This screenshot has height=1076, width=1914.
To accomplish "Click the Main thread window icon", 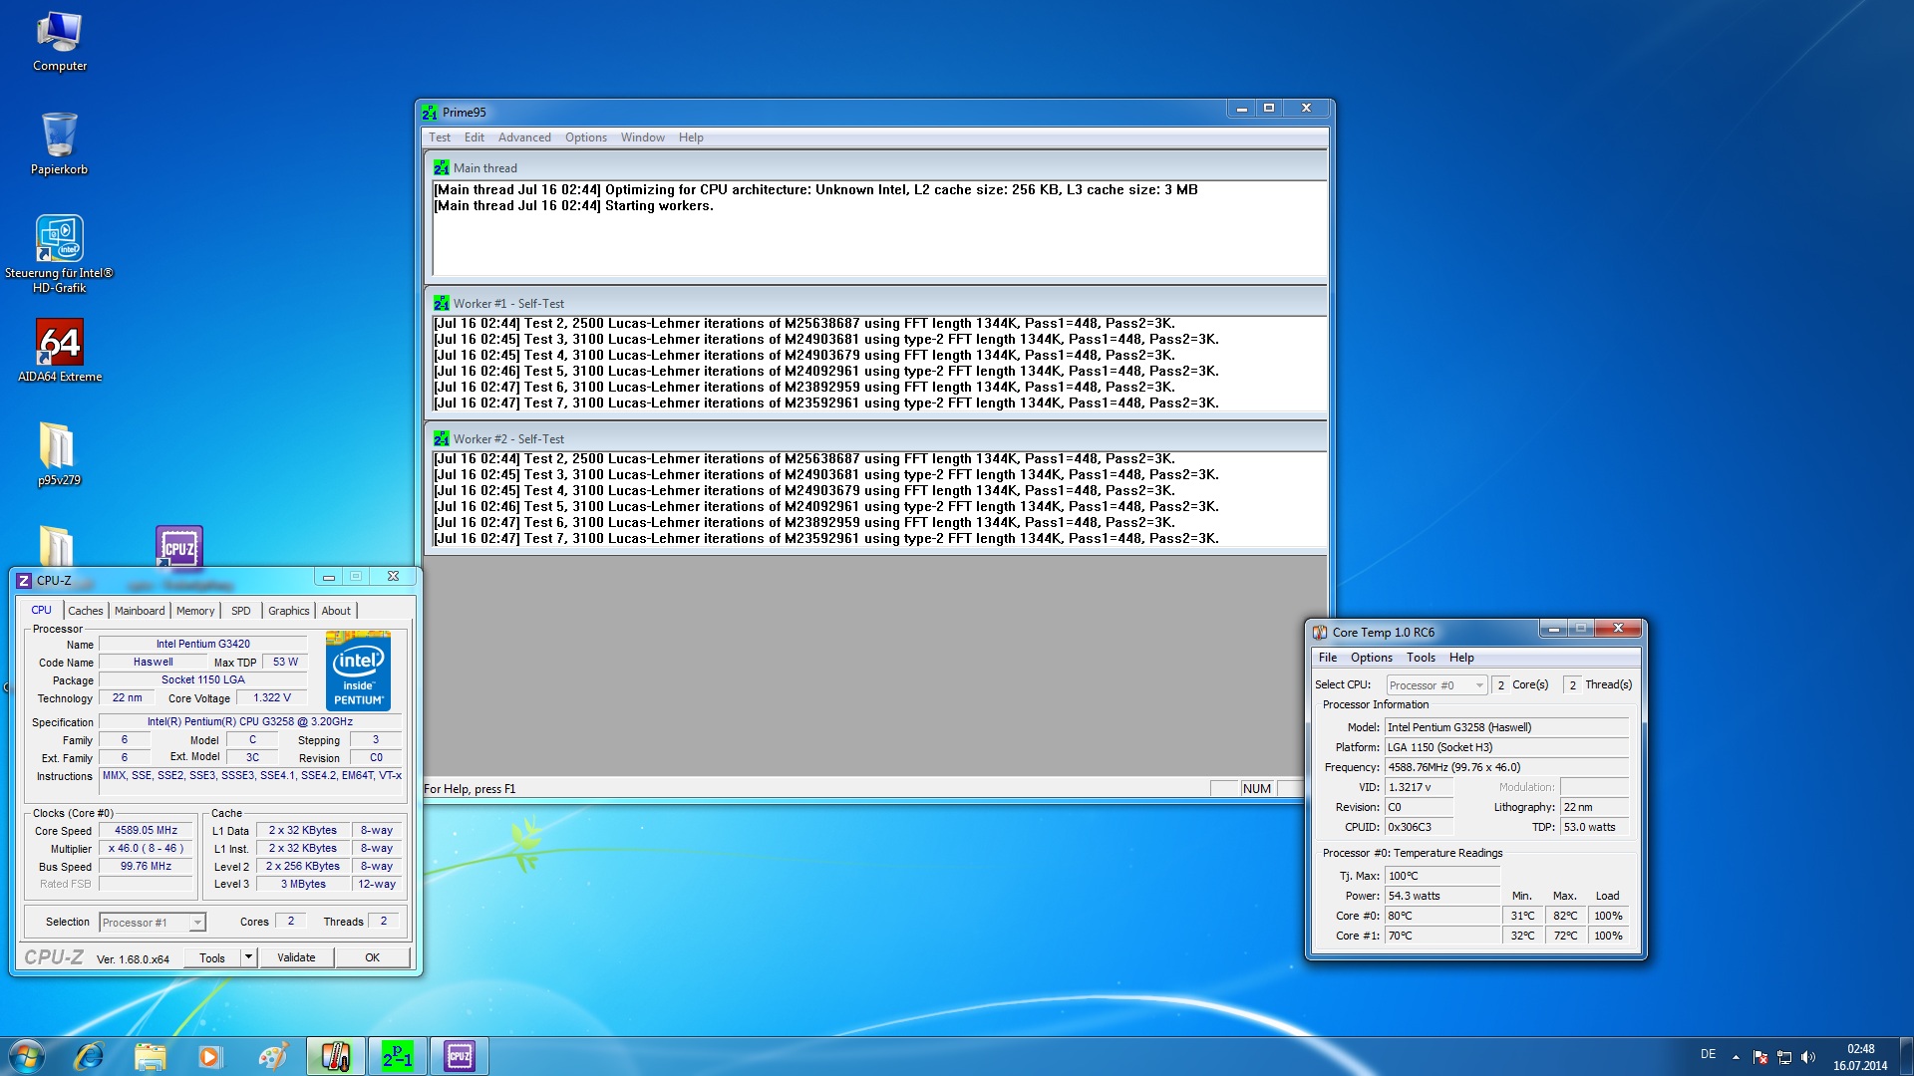I will pyautogui.click(x=442, y=168).
